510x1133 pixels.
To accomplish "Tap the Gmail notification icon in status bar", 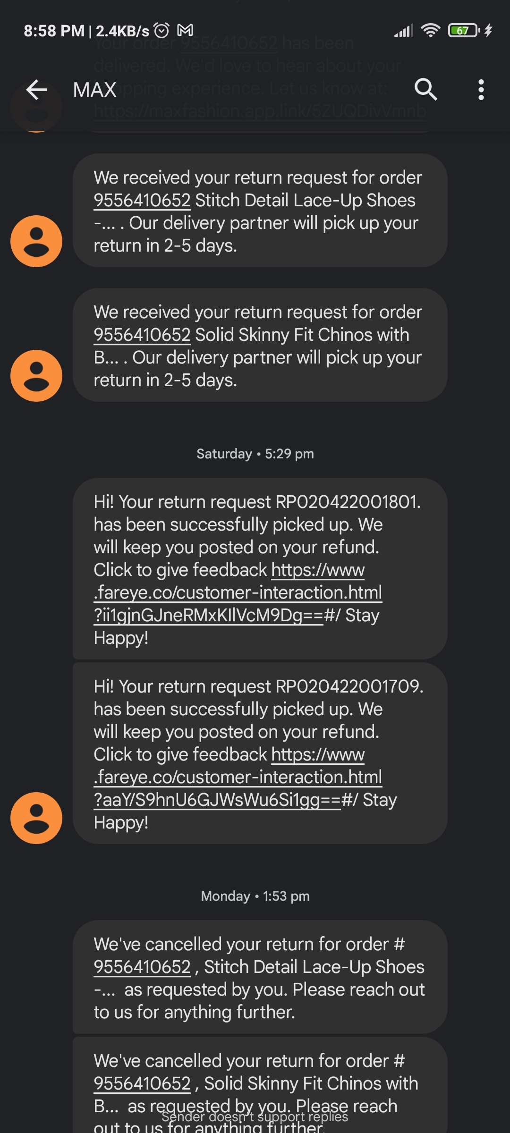I will 185,31.
